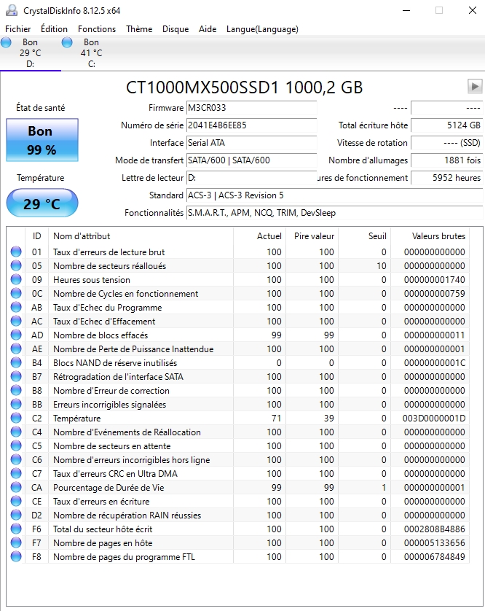
Task: Click status orb of attribute C4 row
Action: 16,432
